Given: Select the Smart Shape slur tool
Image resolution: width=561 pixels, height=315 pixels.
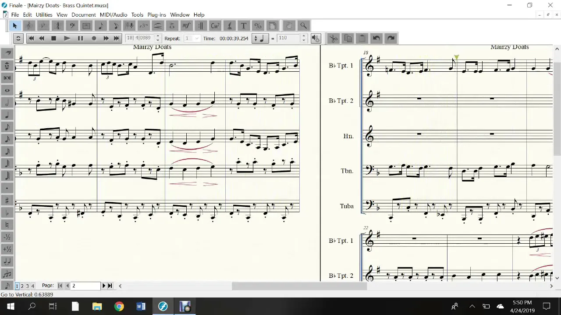Looking at the screenshot, I should pos(158,25).
